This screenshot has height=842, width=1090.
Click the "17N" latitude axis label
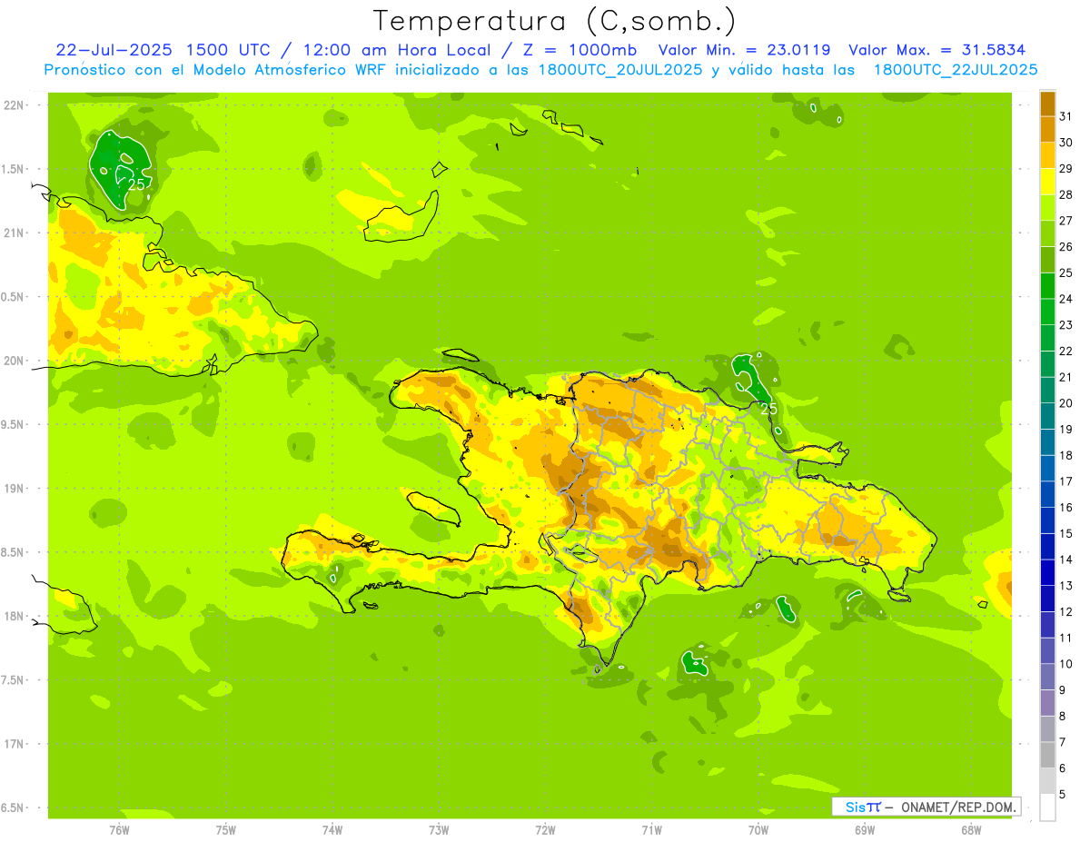[x=14, y=744]
